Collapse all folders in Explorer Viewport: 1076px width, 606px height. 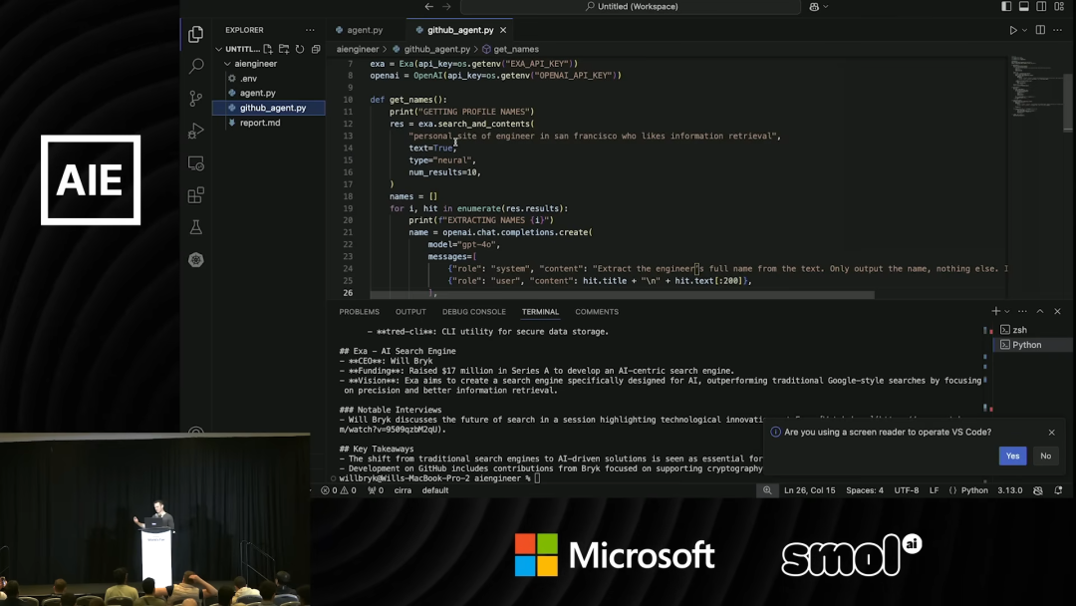coord(316,49)
